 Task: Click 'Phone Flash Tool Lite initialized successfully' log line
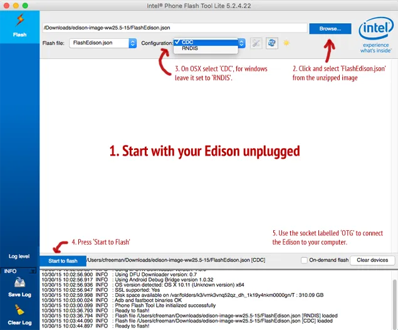pos(128,306)
